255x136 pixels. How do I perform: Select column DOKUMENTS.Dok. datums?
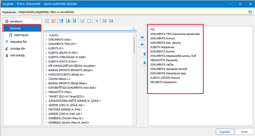[165, 43]
